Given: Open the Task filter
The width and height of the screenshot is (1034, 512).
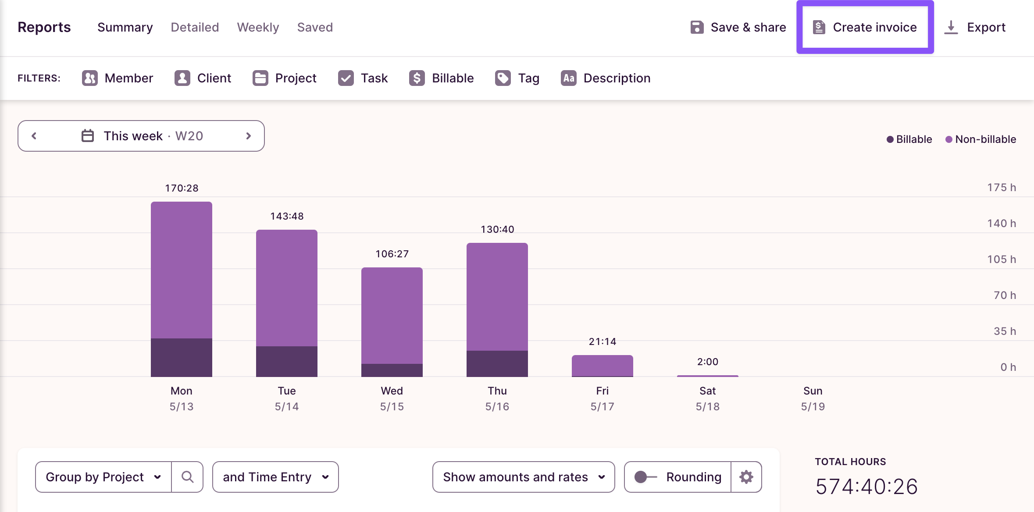Looking at the screenshot, I should [362, 78].
